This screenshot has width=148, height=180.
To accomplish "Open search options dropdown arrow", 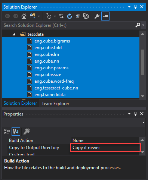I will (x=143, y=25).
